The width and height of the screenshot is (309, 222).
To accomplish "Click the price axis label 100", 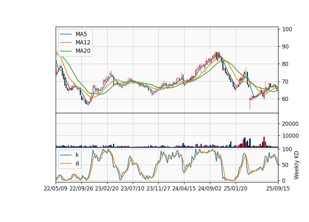I will 287,29.
